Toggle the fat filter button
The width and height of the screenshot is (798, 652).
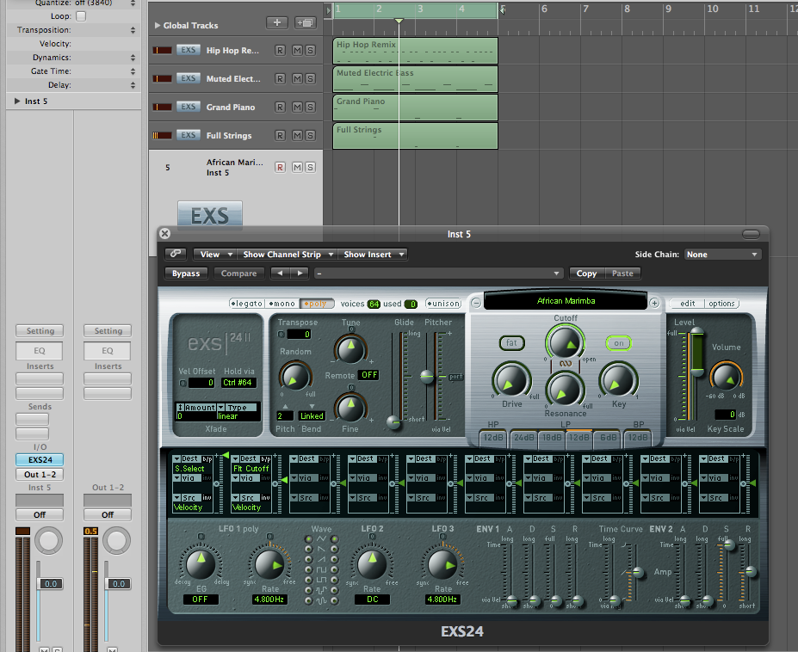(511, 343)
